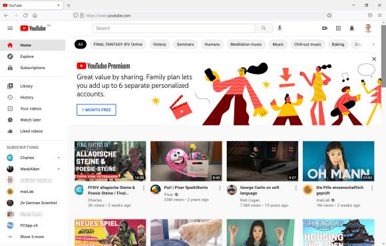Screen dimensions: 386x246
Task: Click the browser address bar
Action: pos(202,15)
